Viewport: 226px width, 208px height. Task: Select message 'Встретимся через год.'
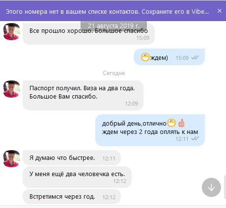(x=72, y=197)
